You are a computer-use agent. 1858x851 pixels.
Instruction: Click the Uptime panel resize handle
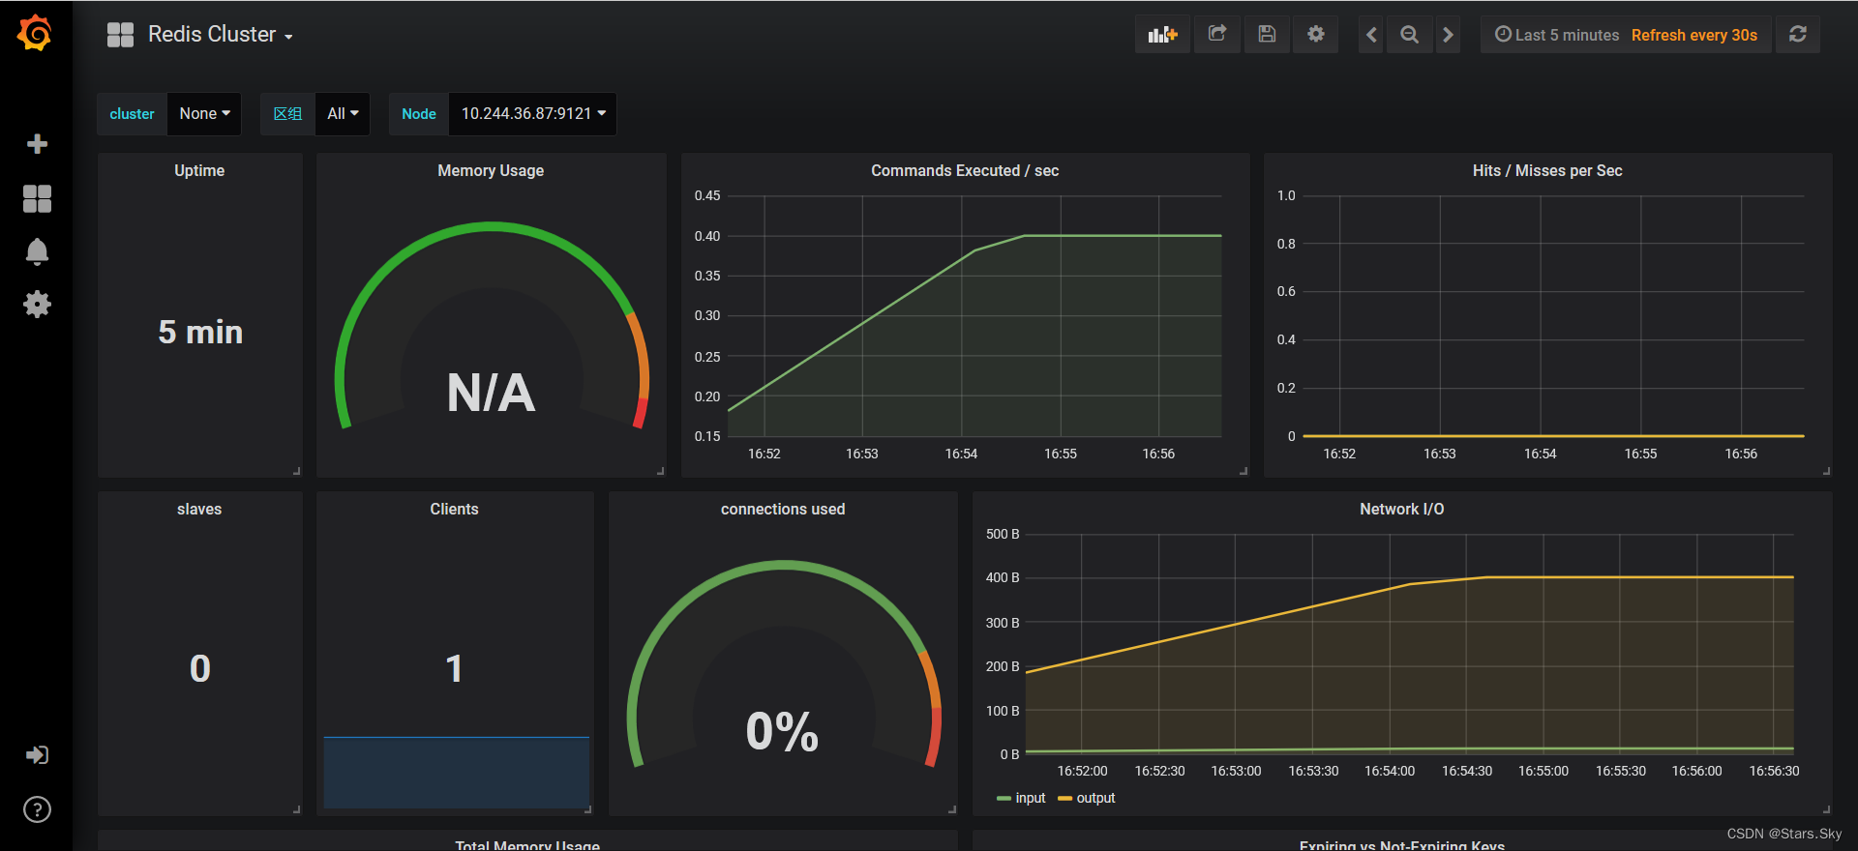pos(297,471)
